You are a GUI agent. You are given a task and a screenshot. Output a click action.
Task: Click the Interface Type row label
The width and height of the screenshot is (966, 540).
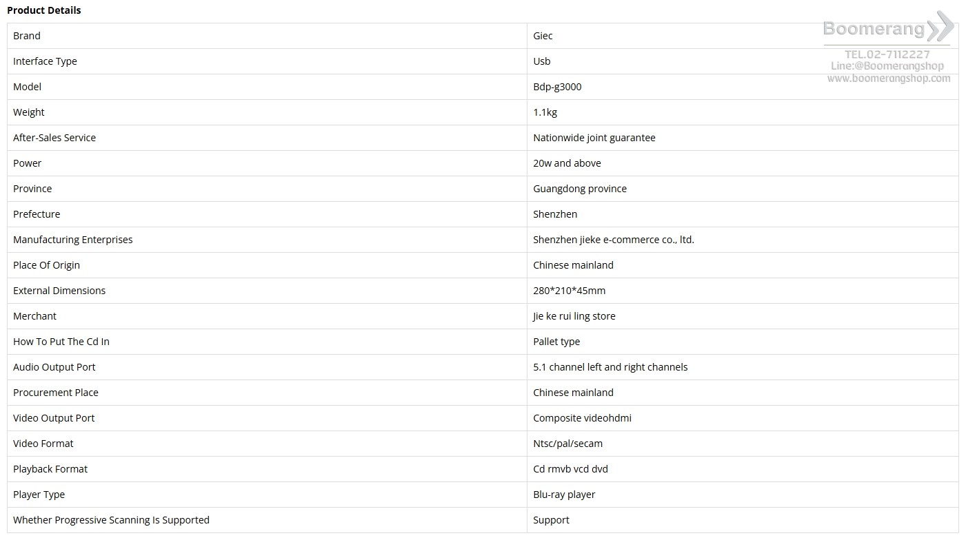tap(45, 61)
